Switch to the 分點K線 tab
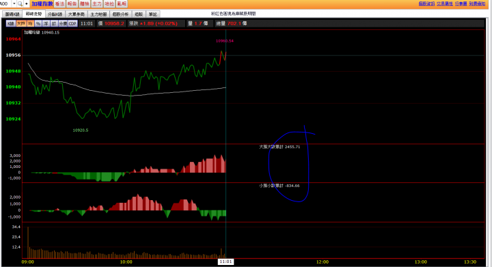Viewport: 492px width, 267px height. point(55,14)
